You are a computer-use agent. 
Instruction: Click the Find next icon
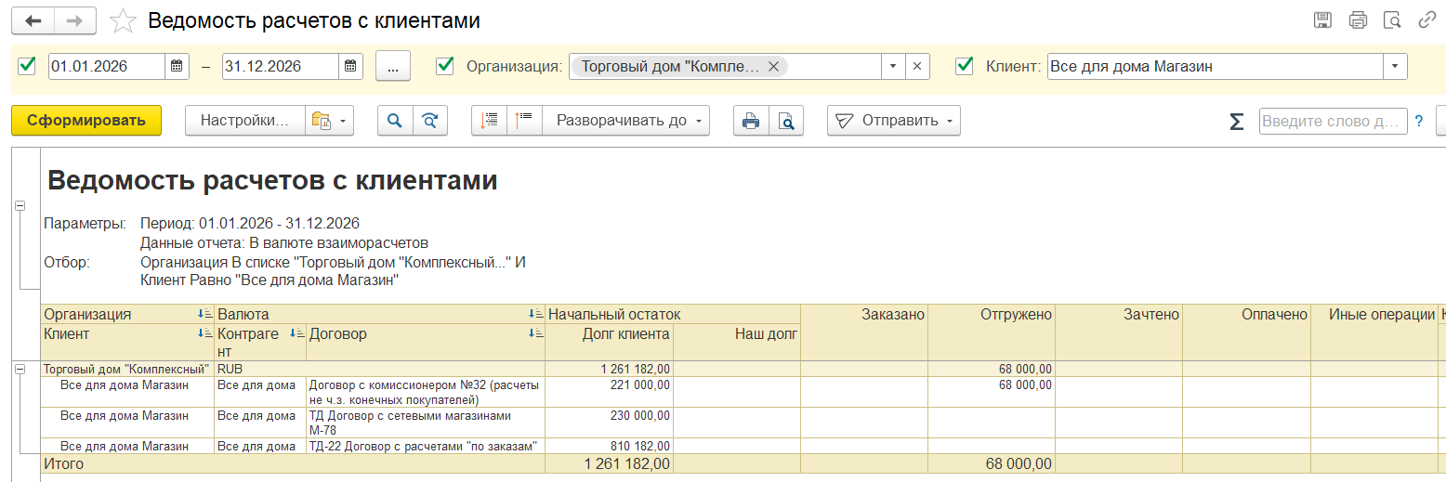click(430, 121)
